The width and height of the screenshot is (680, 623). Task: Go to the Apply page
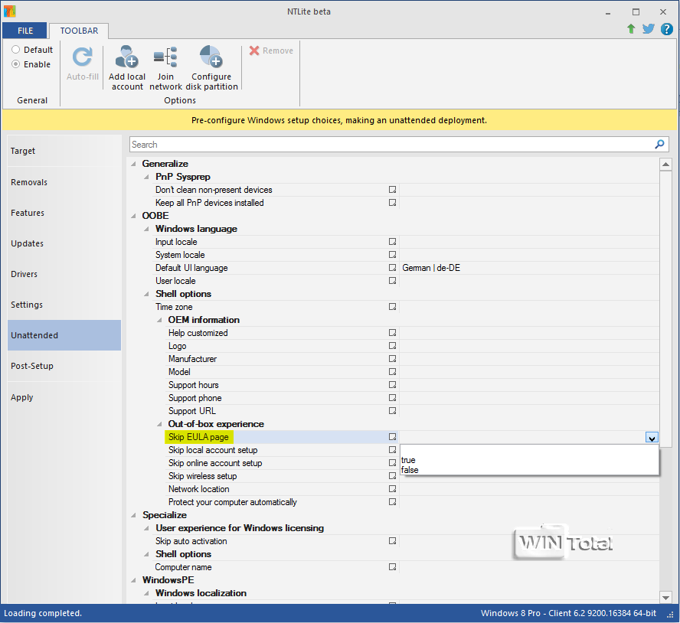pyautogui.click(x=22, y=397)
